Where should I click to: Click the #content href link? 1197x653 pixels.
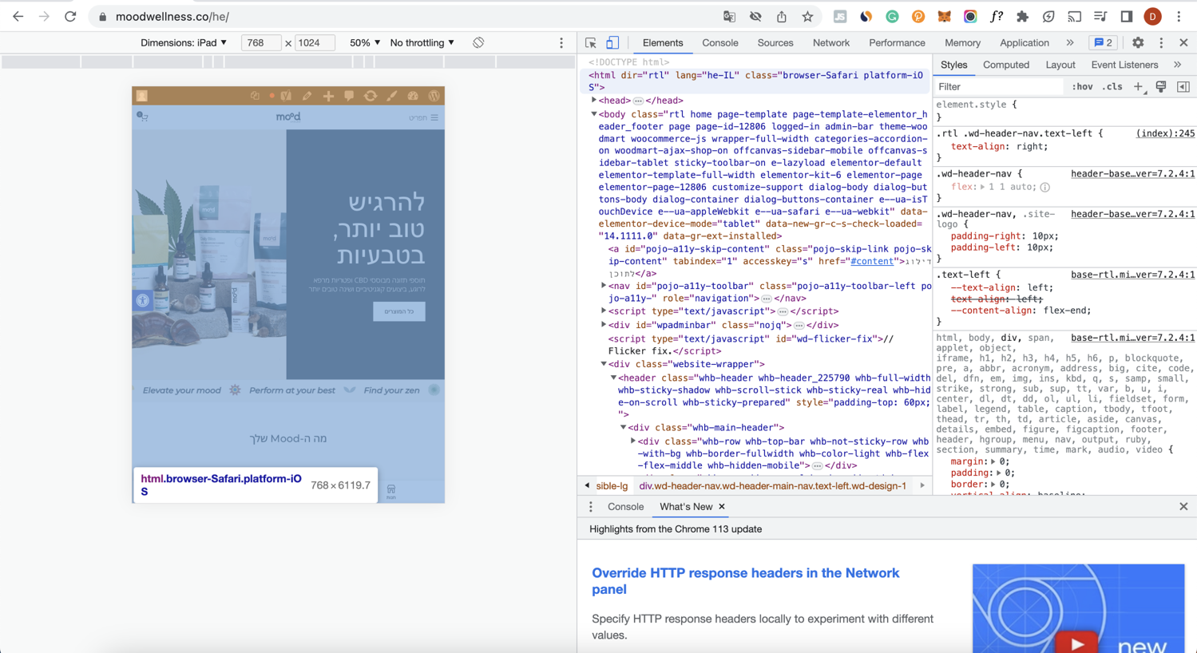click(871, 261)
